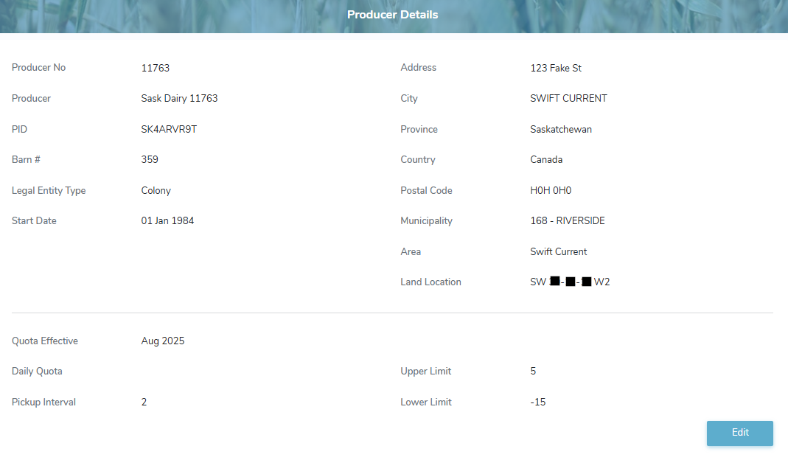The width and height of the screenshot is (788, 460).
Task: Click the PID value SK4ARVR9T
Action: pyautogui.click(x=169, y=129)
